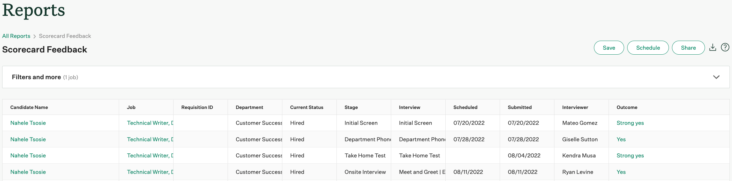732x181 pixels.
Task: Open Technical Writer job in Ryan Levine row
Action: tap(150, 172)
